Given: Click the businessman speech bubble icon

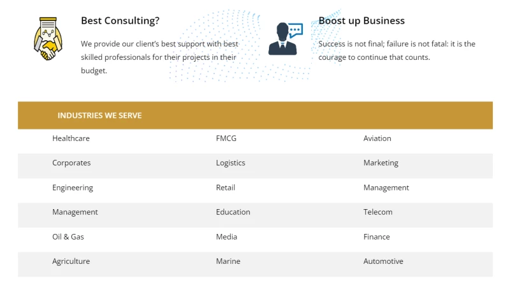Looking at the screenshot, I should [x=285, y=39].
